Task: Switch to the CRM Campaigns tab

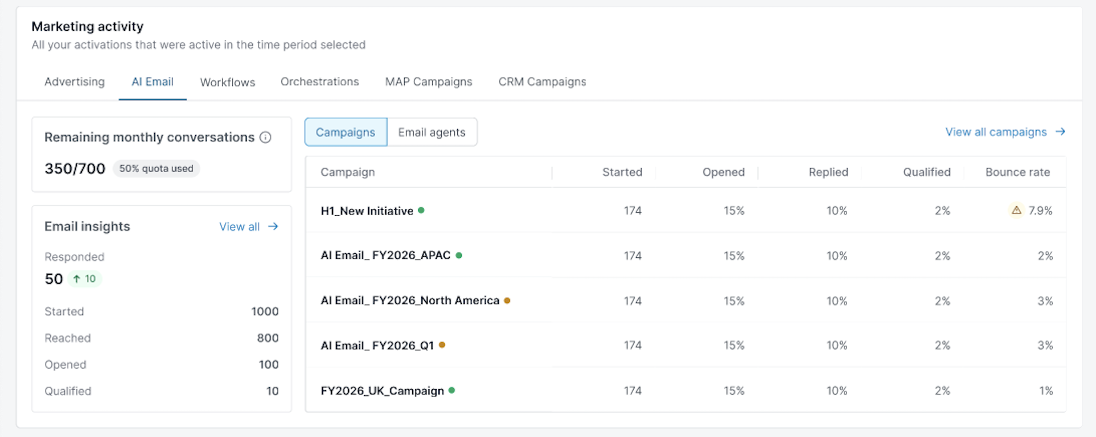Action: pos(542,82)
